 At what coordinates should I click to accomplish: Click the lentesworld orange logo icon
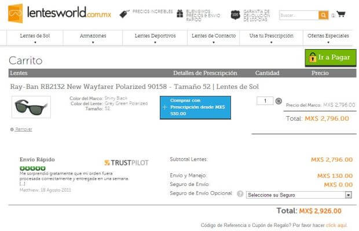[x=15, y=13]
